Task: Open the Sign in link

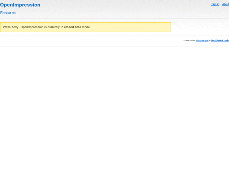Action: (x=215, y=4)
